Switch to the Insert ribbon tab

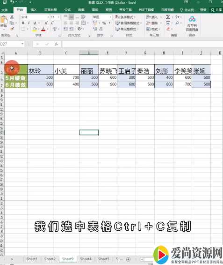pyautogui.click(x=34, y=10)
